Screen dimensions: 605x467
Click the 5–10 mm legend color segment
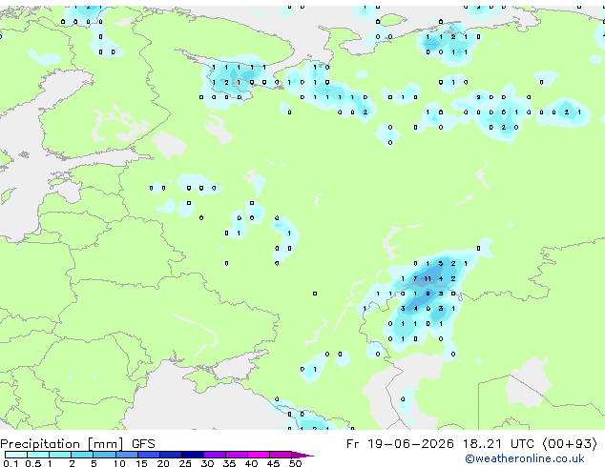click(x=104, y=455)
